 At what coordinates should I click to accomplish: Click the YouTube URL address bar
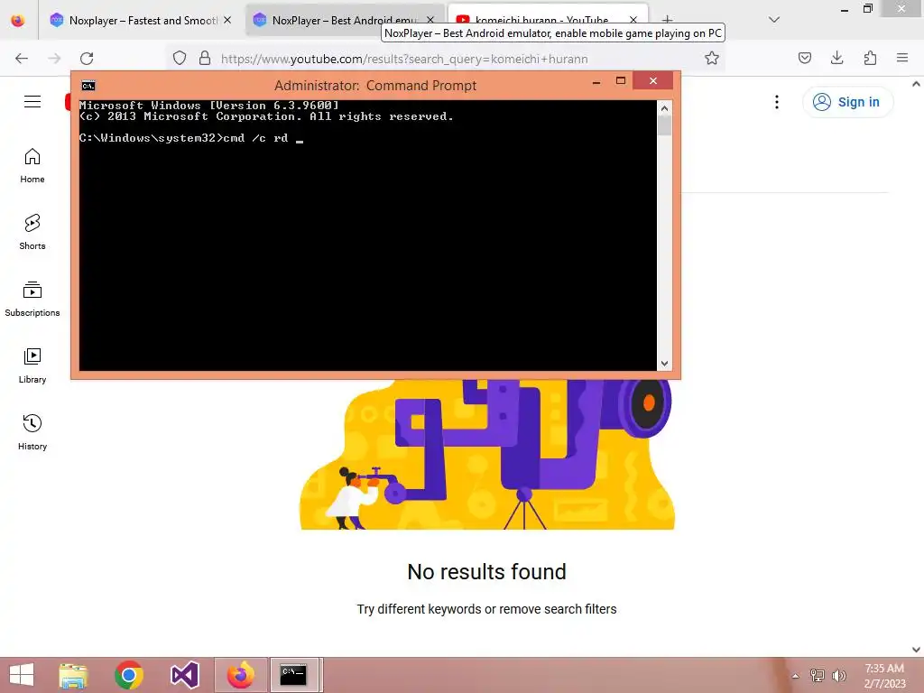(444, 59)
